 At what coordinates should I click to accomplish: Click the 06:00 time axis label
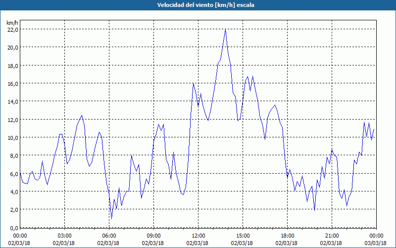(109, 236)
